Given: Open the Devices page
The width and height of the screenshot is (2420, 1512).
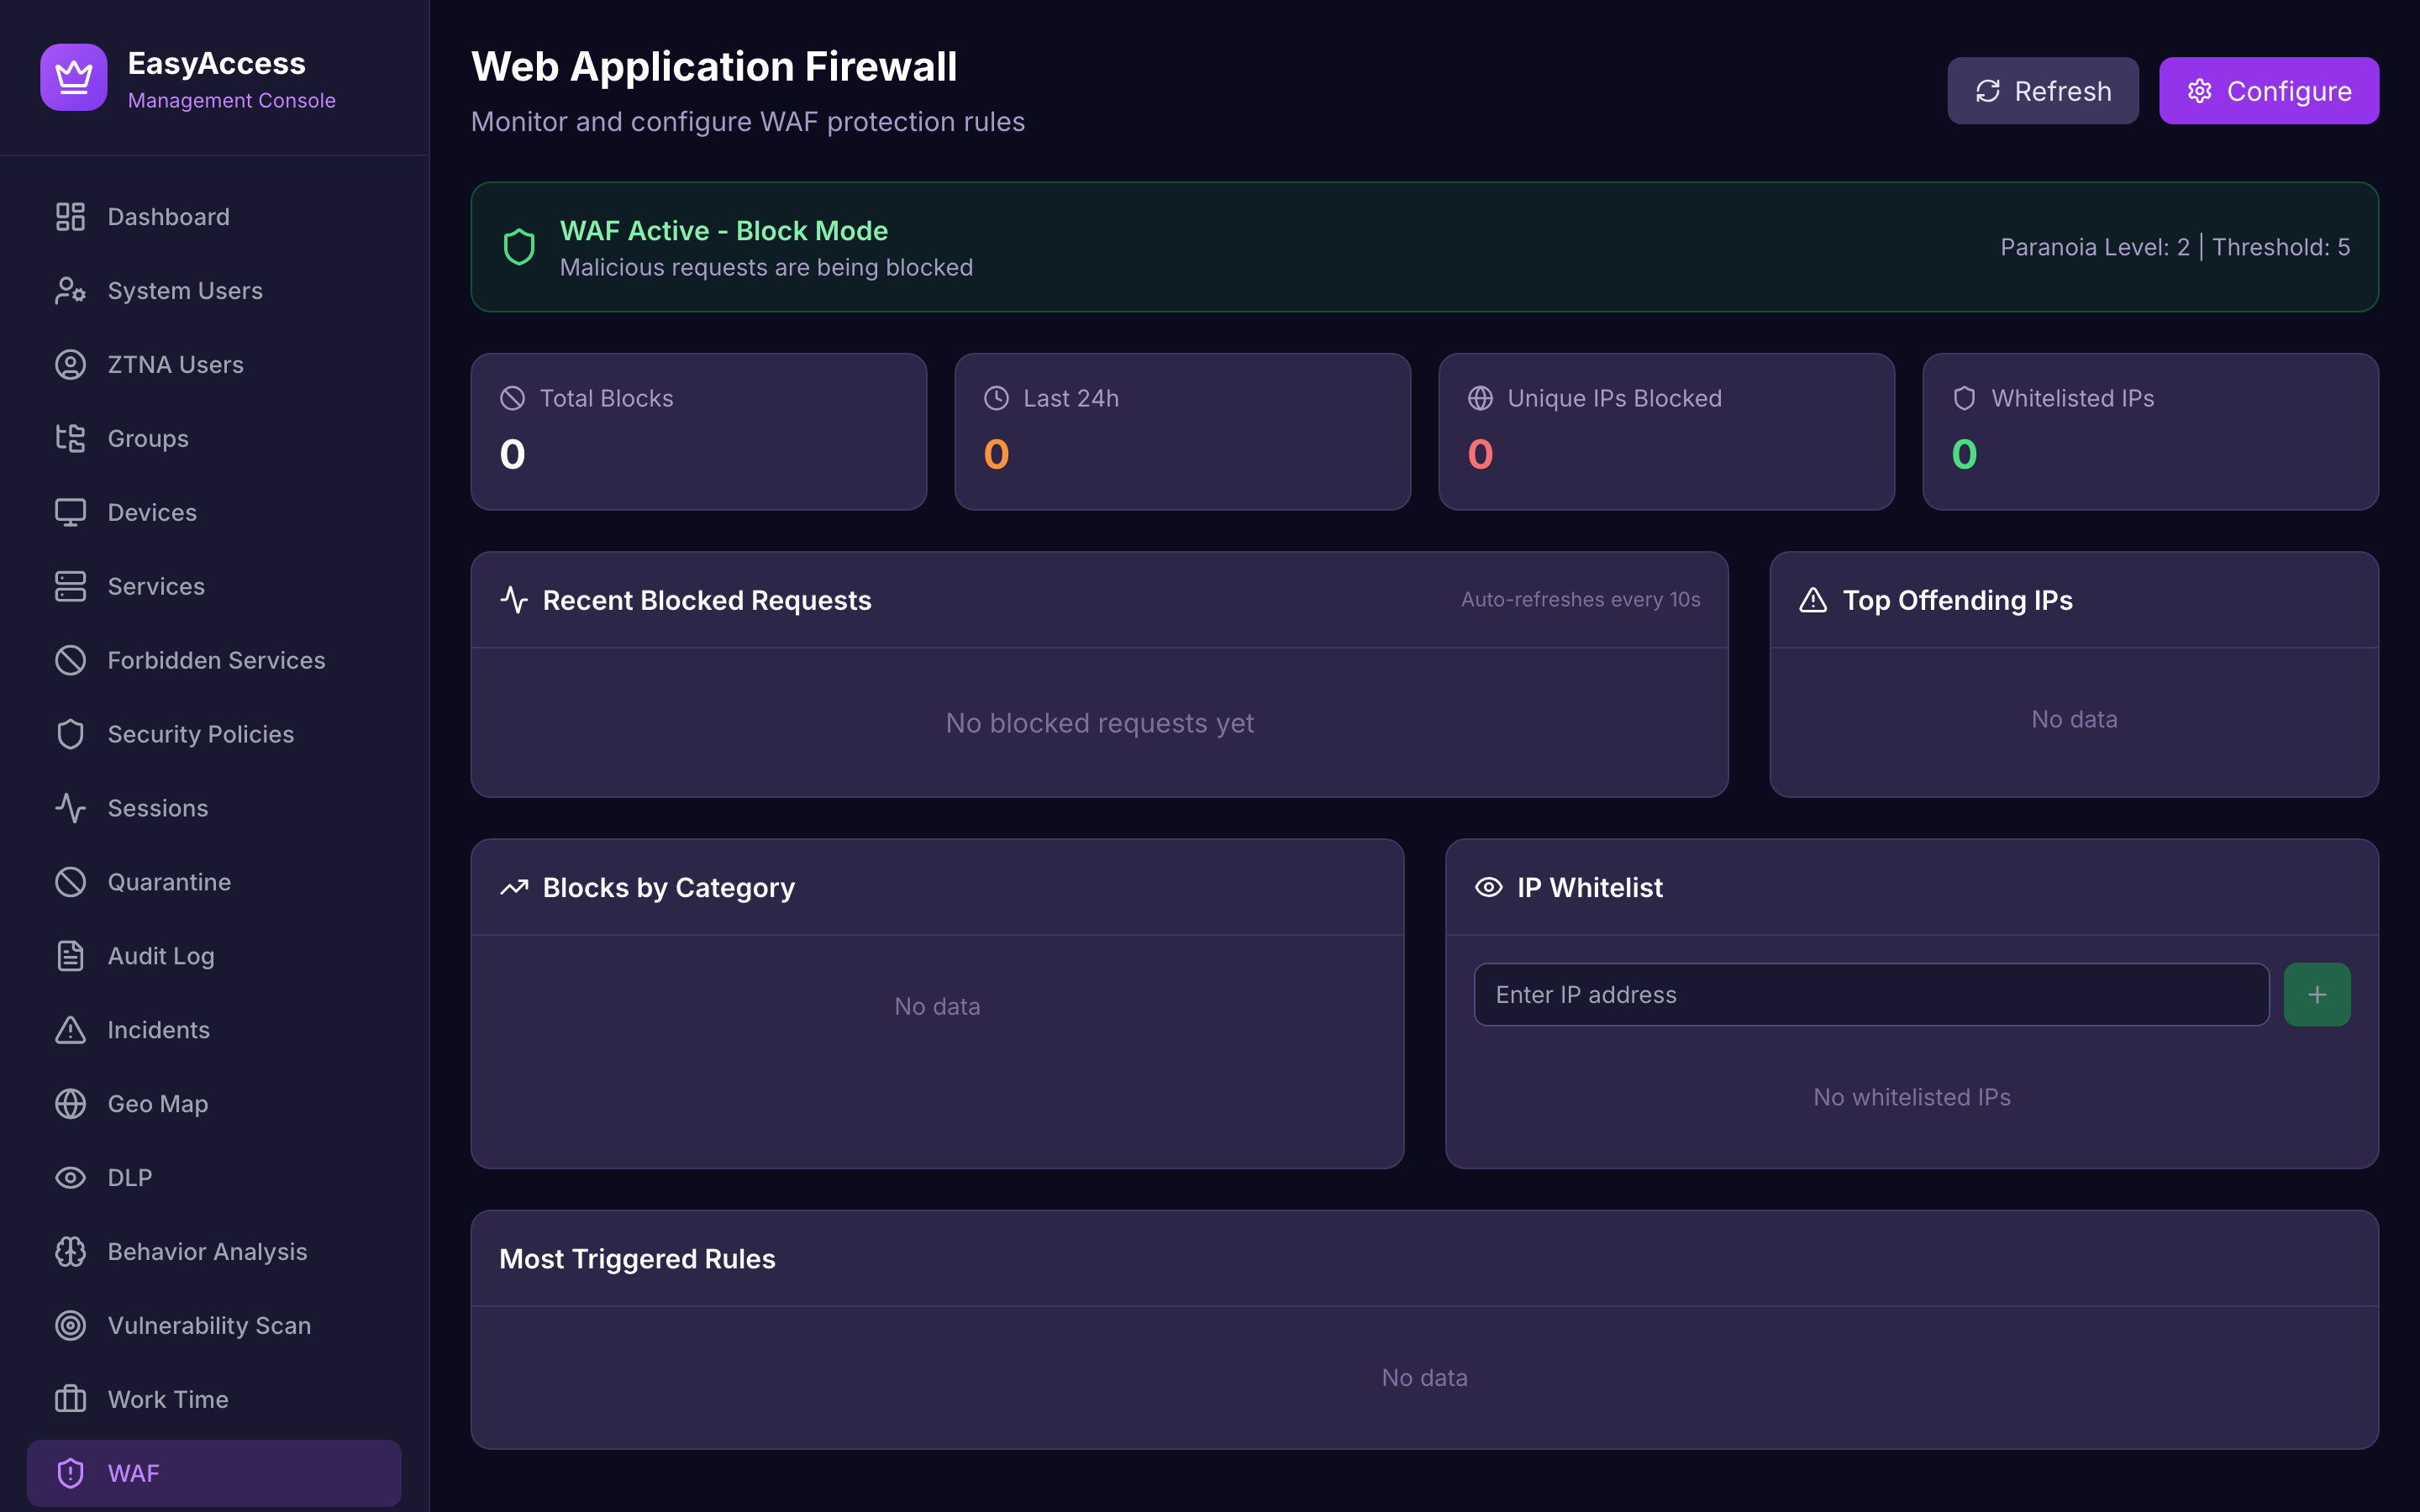Looking at the screenshot, I should [x=151, y=512].
